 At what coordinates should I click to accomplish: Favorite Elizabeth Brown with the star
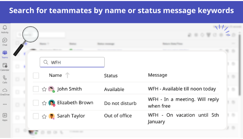[x=44, y=103]
